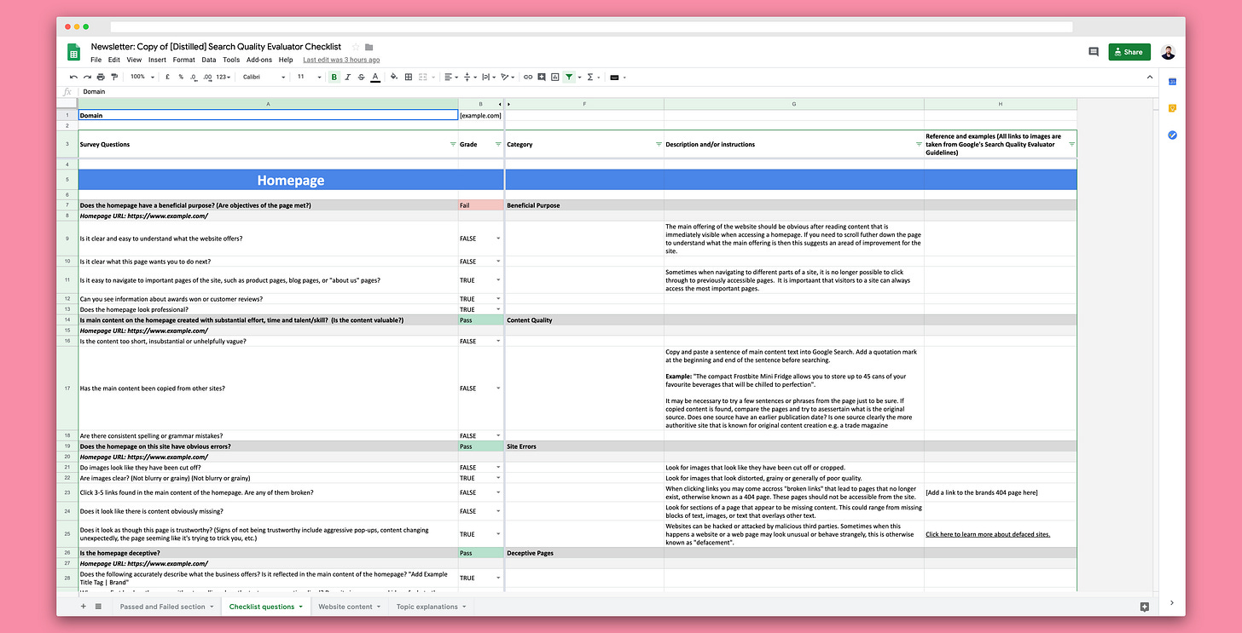Star this spreadsheet document
The height and width of the screenshot is (633, 1242).
356,47
